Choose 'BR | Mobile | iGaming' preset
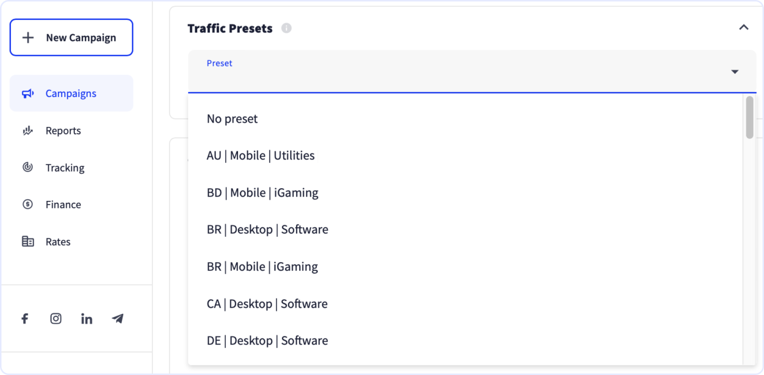The image size is (764, 375). (465, 267)
